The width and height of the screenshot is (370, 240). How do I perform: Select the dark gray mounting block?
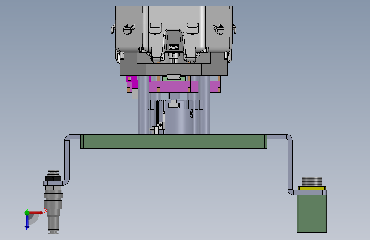174,69
